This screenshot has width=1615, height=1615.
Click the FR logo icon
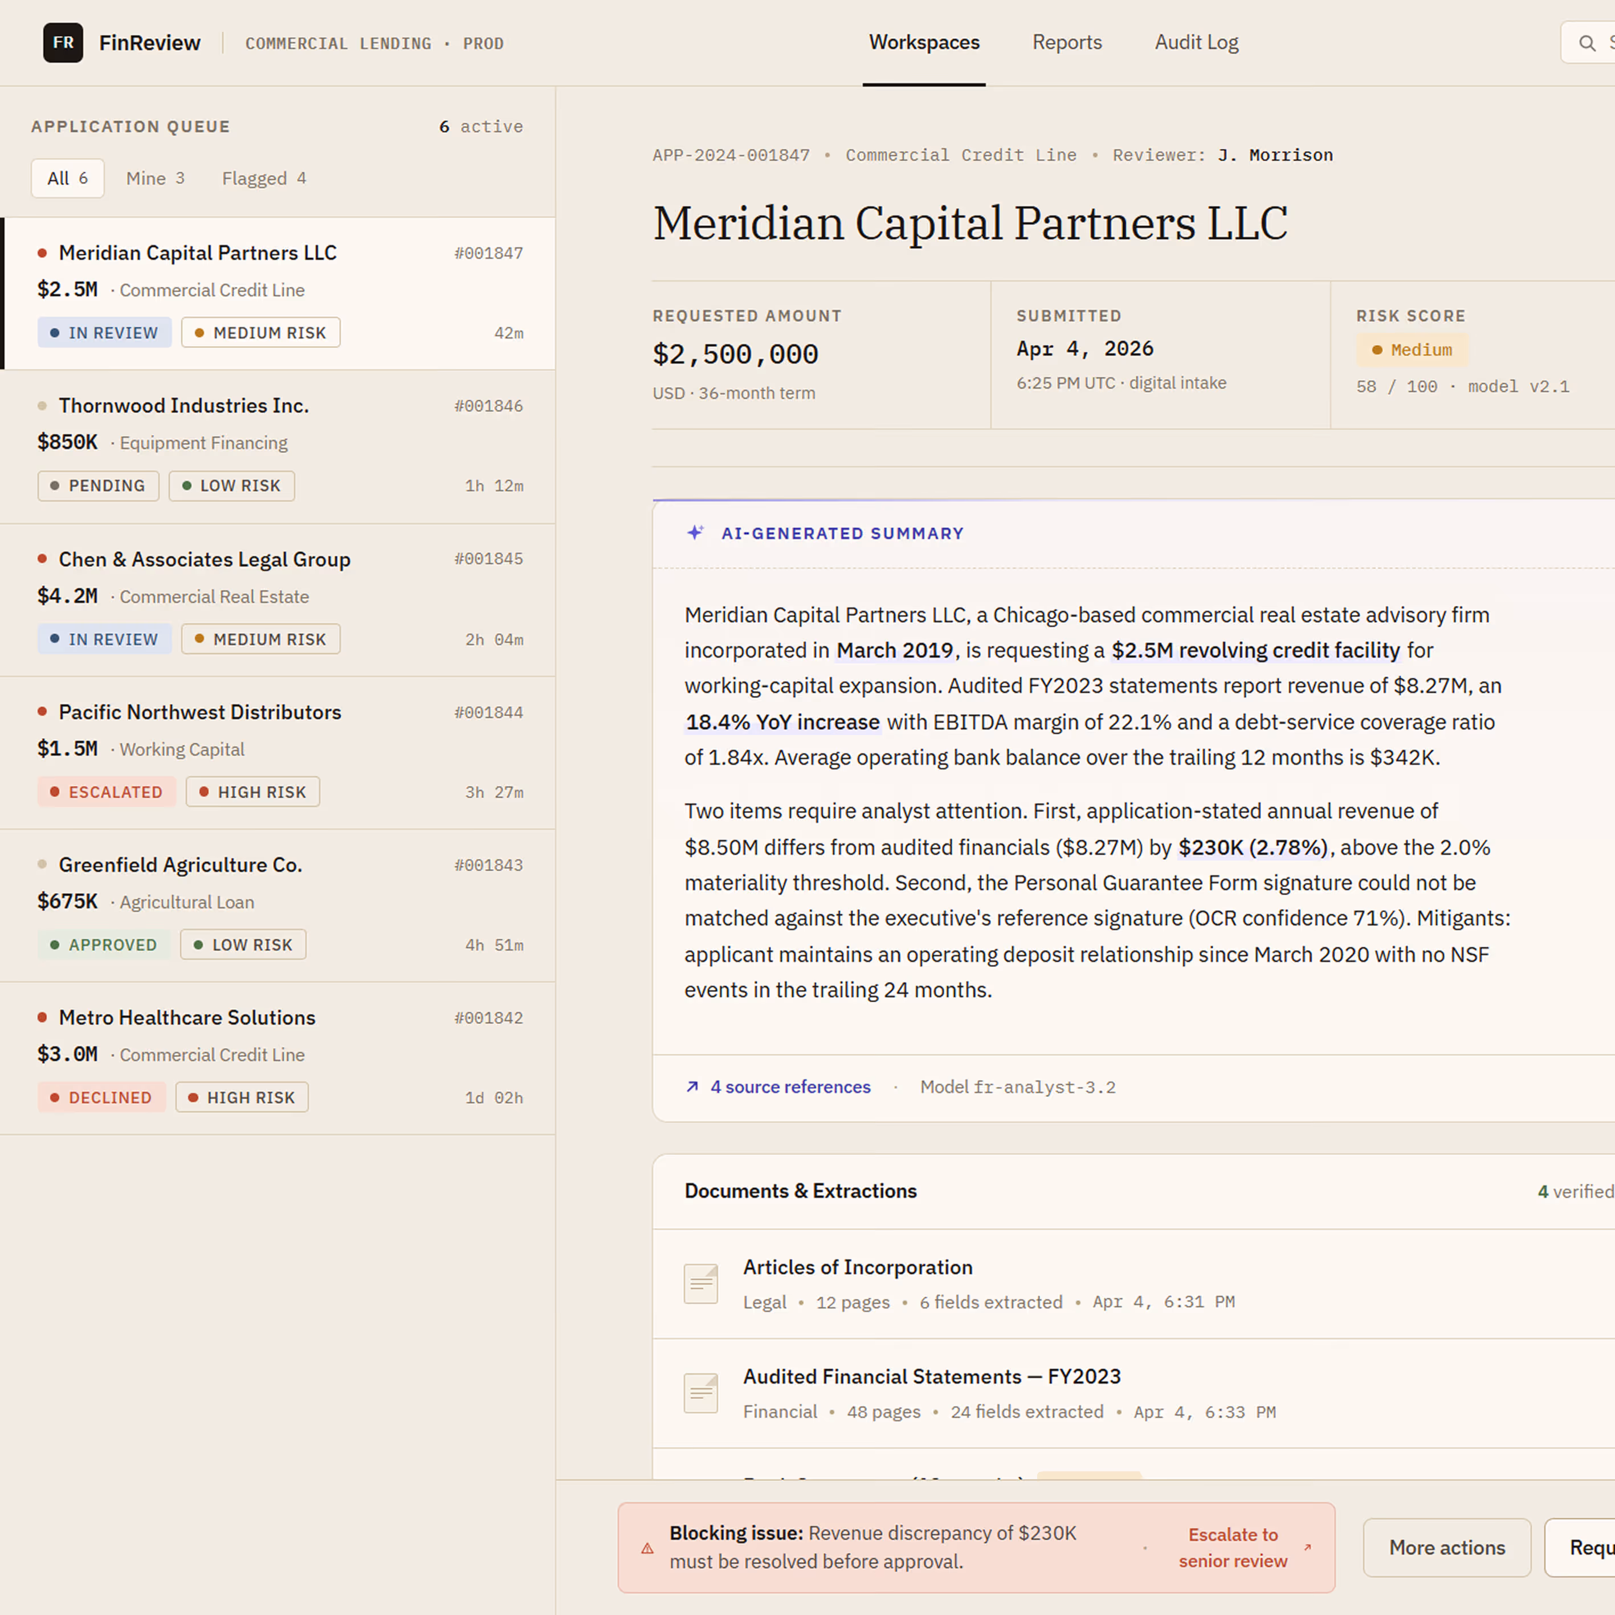(63, 43)
